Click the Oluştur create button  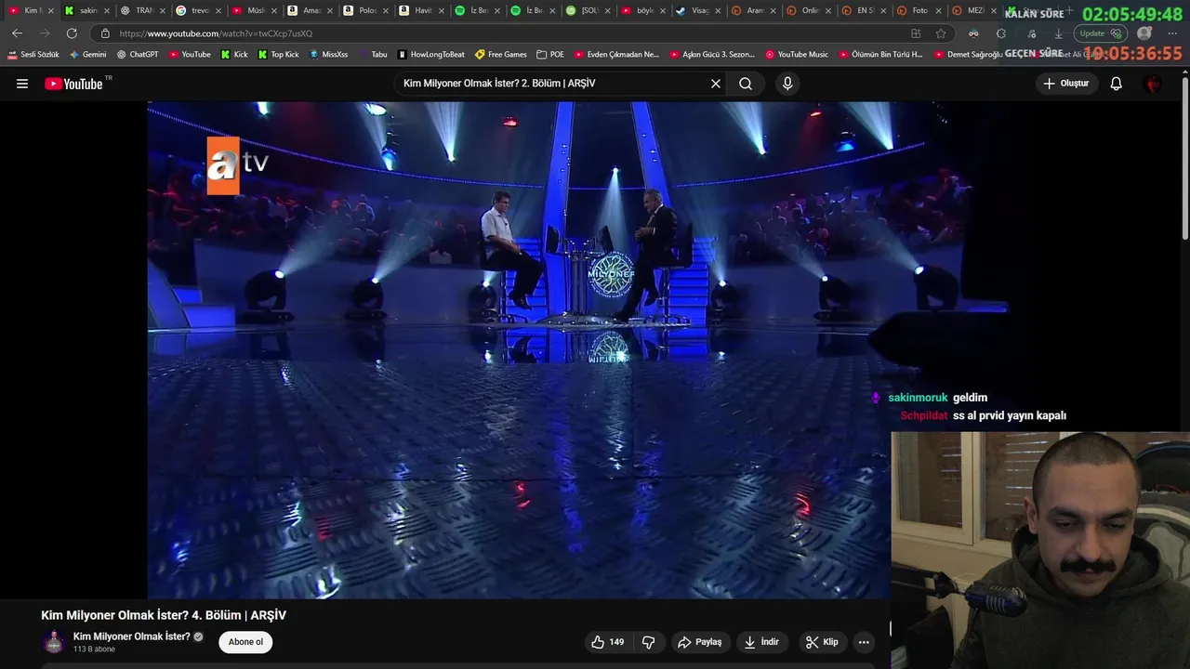click(1065, 84)
